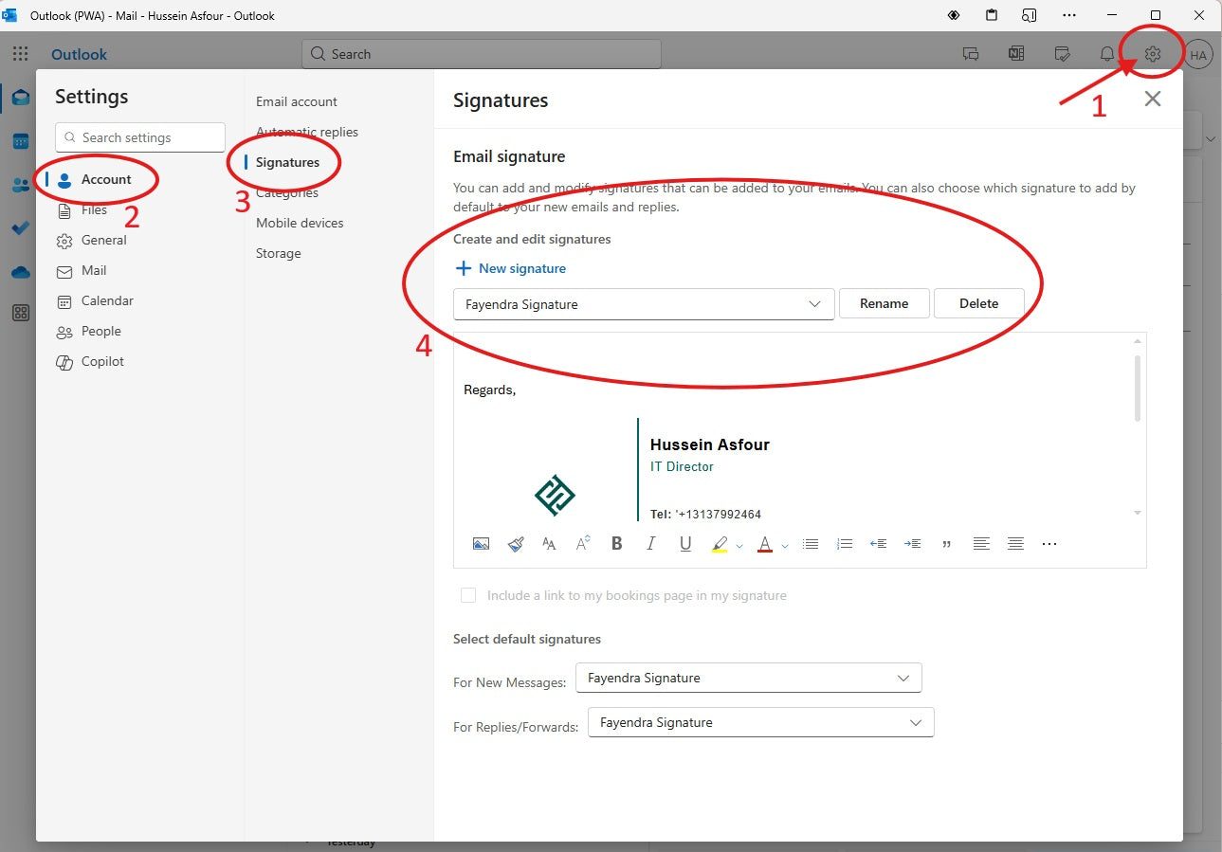Open the Signatures section
1222x852 pixels.
tap(287, 162)
